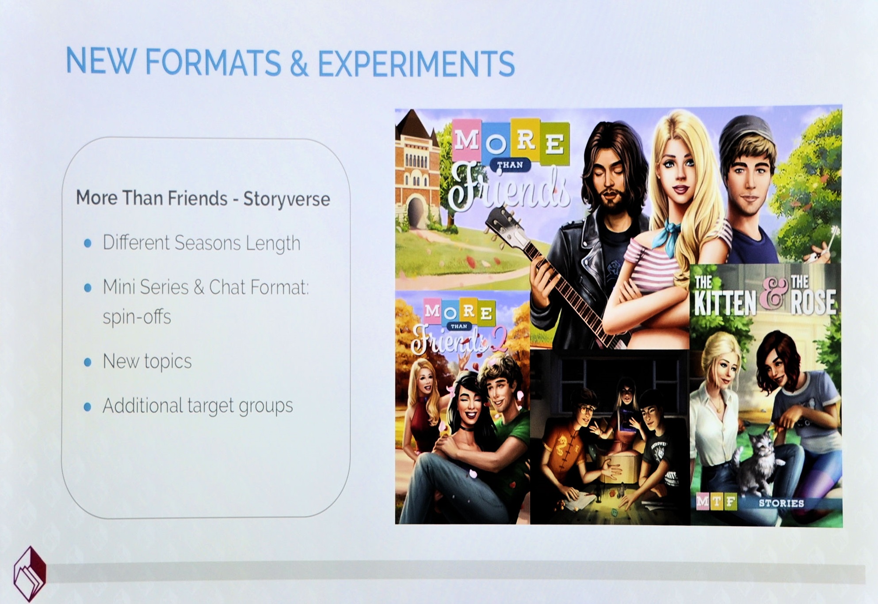The width and height of the screenshot is (878, 604).
Task: Click the "Different Seasons Length" bullet text
Action: (x=202, y=243)
